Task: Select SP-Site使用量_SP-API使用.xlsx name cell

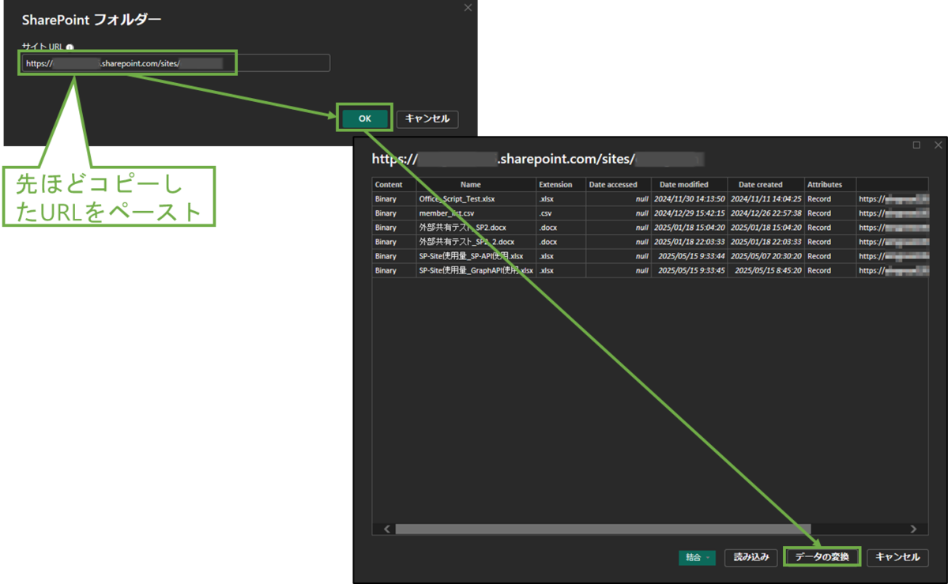Action: [x=476, y=256]
